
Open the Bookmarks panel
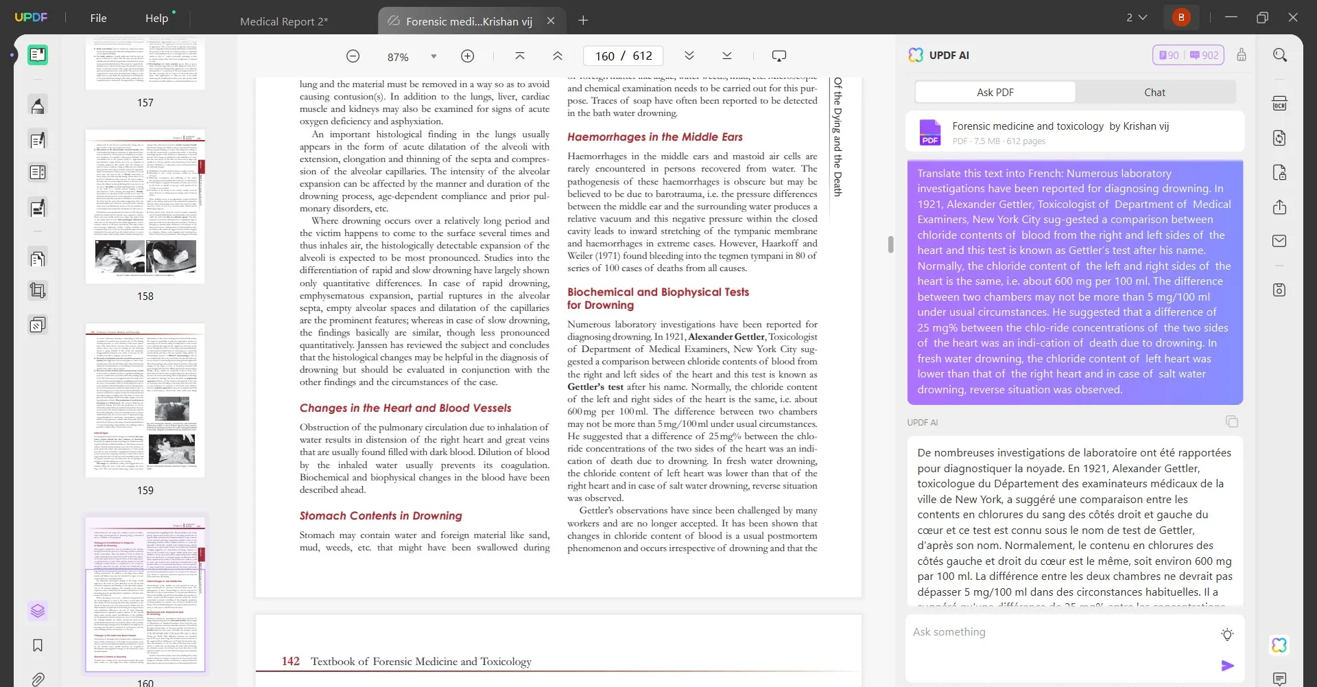38,645
